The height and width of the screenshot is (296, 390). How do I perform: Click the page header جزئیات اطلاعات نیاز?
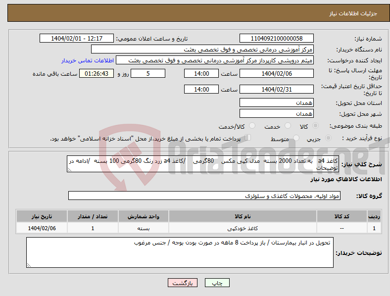coord(353,13)
